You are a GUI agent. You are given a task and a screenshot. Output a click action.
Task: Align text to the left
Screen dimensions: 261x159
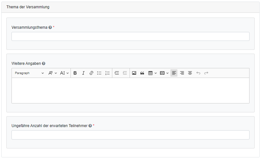[174, 73]
